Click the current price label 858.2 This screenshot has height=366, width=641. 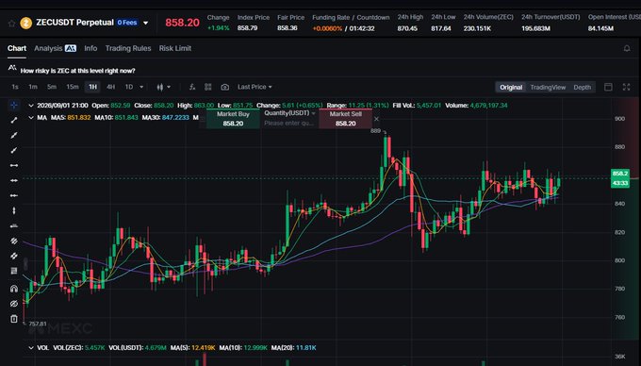coord(620,174)
